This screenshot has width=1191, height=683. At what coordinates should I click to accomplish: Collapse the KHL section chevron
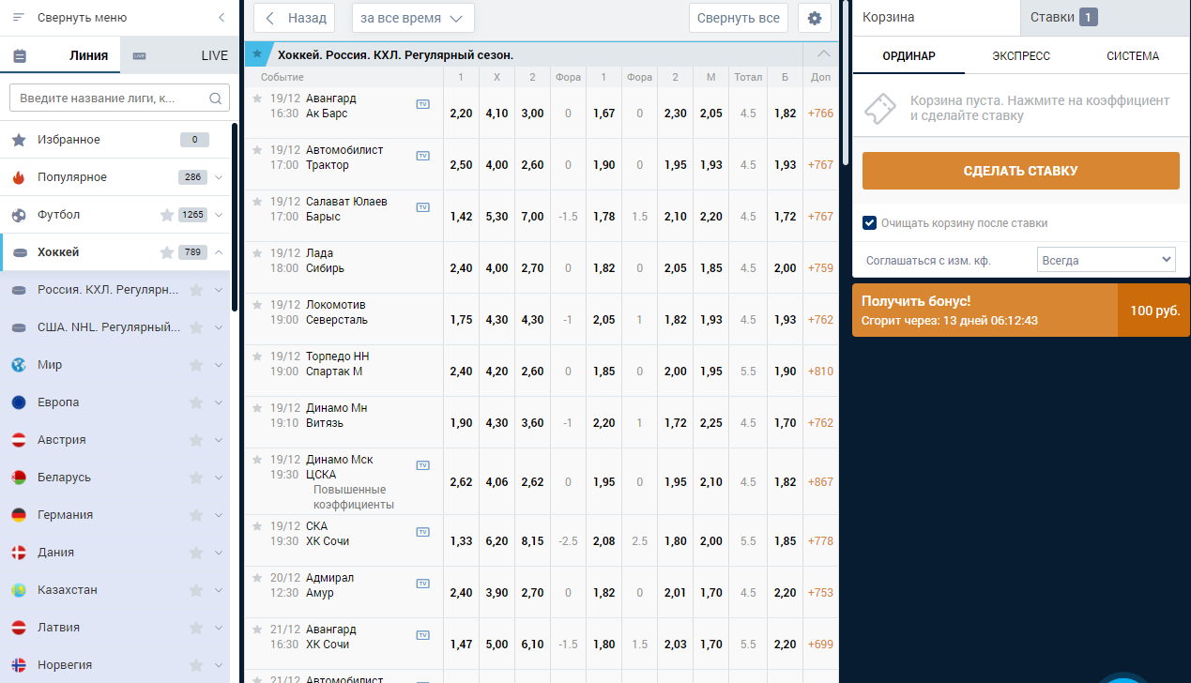pyautogui.click(x=824, y=54)
